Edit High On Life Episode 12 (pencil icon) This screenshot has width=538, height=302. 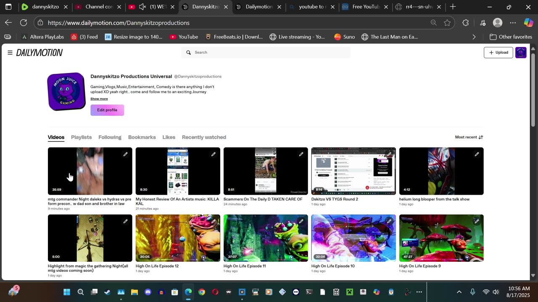coord(213,221)
